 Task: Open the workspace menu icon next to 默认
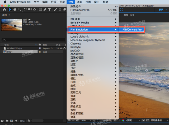click(166, 10)
